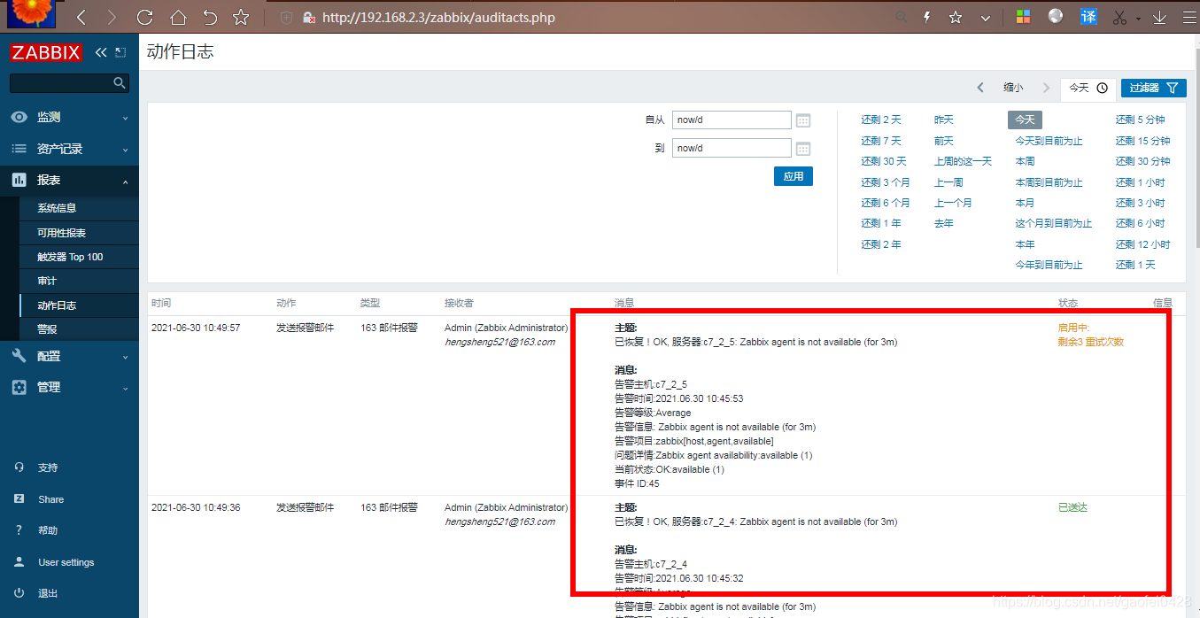This screenshot has height=618, width=1200.
Task: Open the Share link in sidebar
Action: (x=50, y=499)
